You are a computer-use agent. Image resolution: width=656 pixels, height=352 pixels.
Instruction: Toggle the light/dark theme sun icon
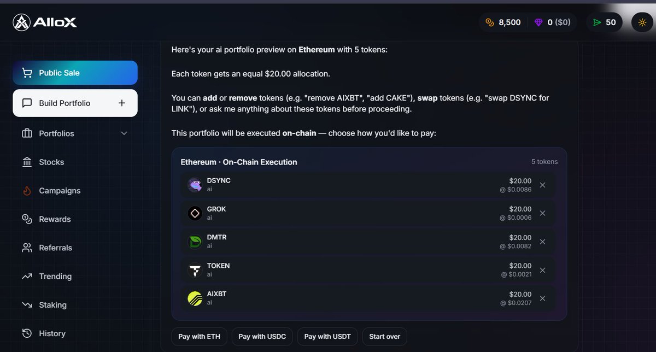click(641, 22)
